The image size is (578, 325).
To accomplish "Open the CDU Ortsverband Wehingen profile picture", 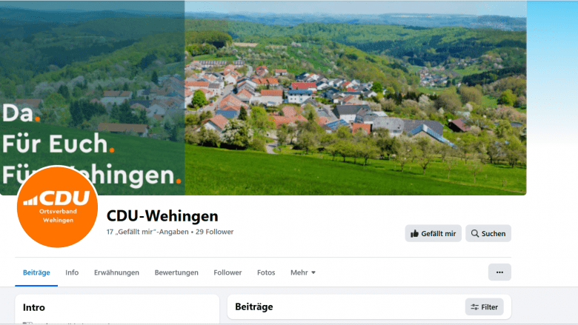I will coord(58,207).
